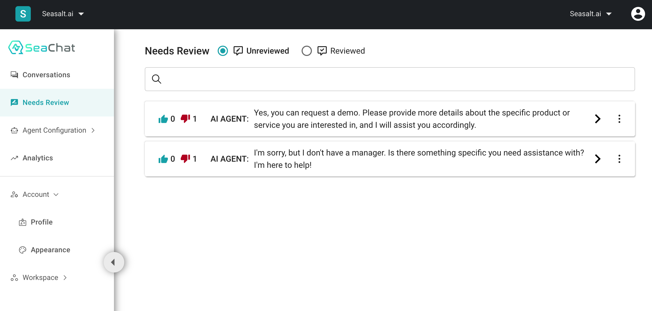Select the Unreviewed radio button

point(223,51)
